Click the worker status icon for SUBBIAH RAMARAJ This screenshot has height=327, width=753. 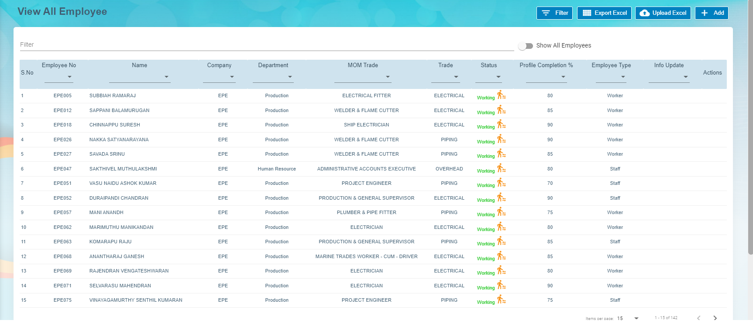click(x=501, y=95)
